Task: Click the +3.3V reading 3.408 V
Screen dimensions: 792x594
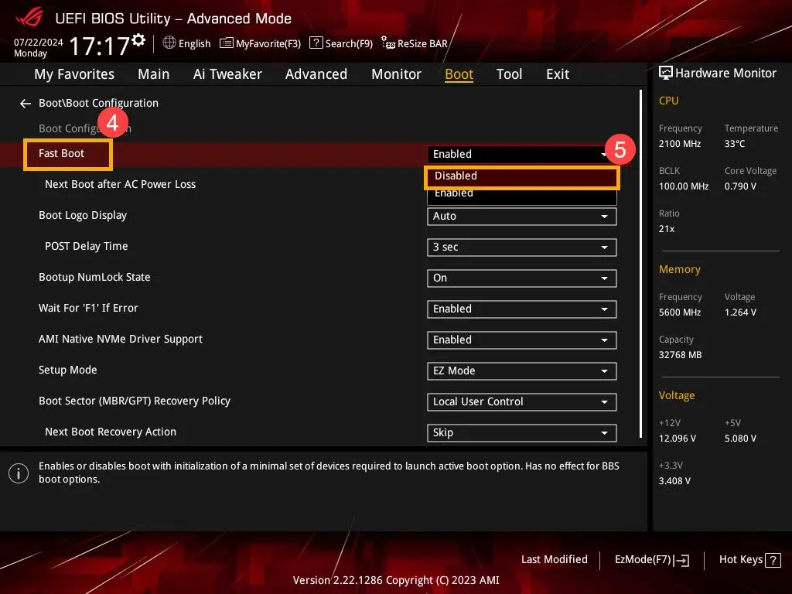Action: click(674, 481)
